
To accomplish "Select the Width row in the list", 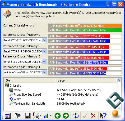I will pyautogui.click(x=60, y=99).
